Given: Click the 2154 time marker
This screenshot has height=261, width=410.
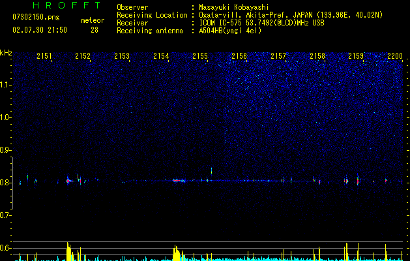Looking at the screenshot, I should [161, 56].
